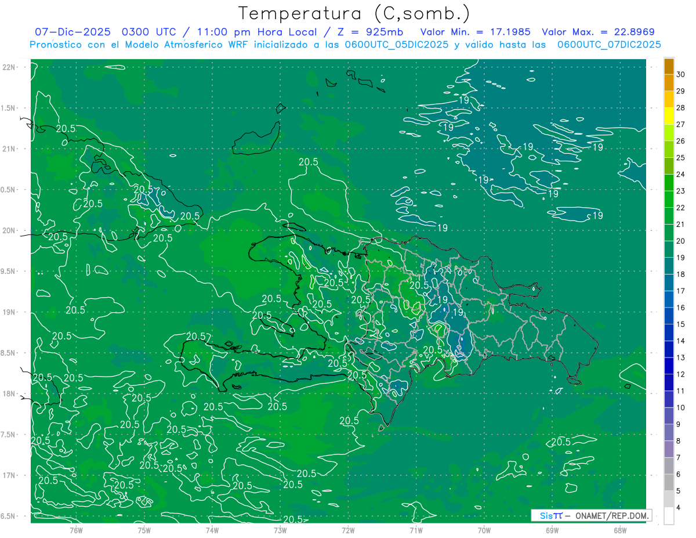
Task: Pick the white swatch below label 4
Action: pos(669,516)
